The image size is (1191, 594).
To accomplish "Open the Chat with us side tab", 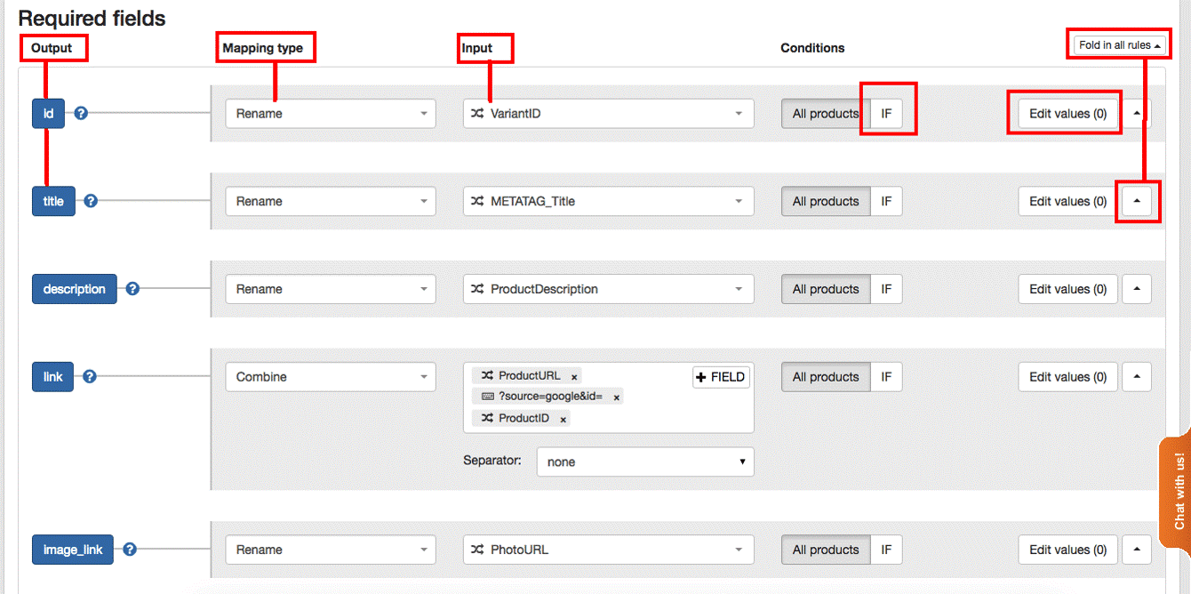I will coord(1177,490).
